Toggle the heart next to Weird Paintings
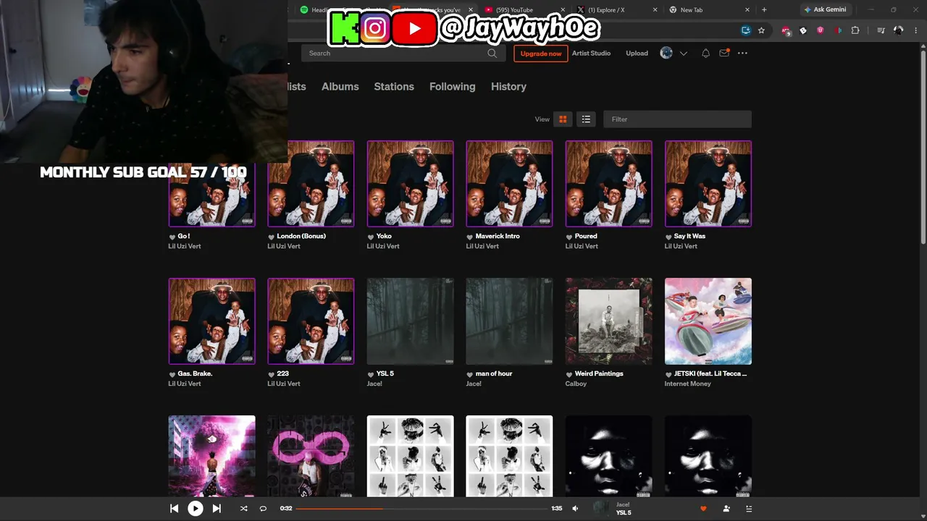Screen dimensions: 927x521 (x=569, y=374)
